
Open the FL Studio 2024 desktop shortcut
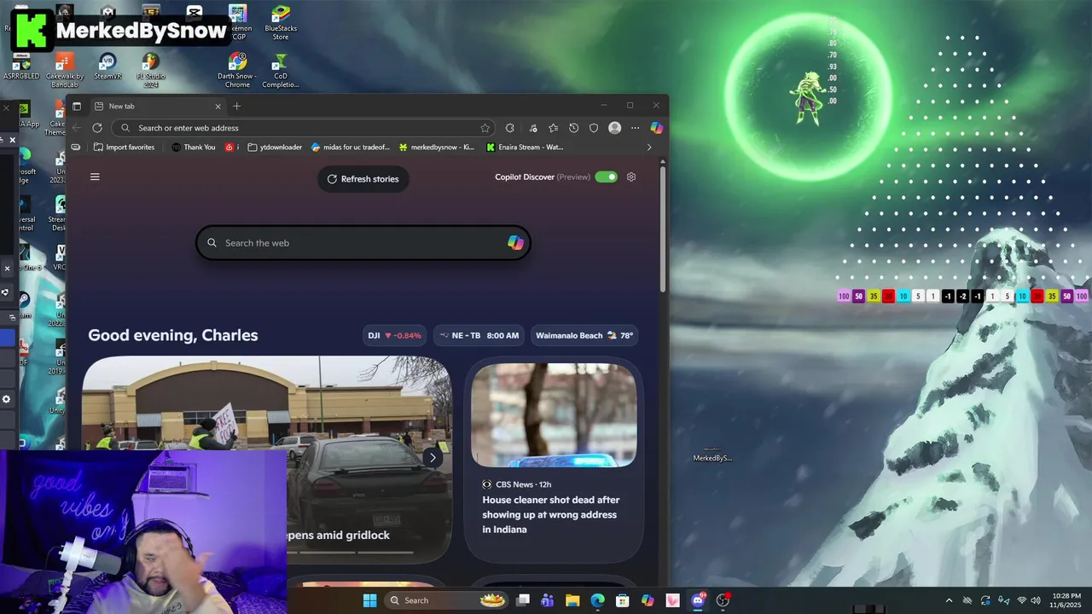(x=151, y=70)
